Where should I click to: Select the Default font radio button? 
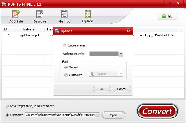coord(66,67)
